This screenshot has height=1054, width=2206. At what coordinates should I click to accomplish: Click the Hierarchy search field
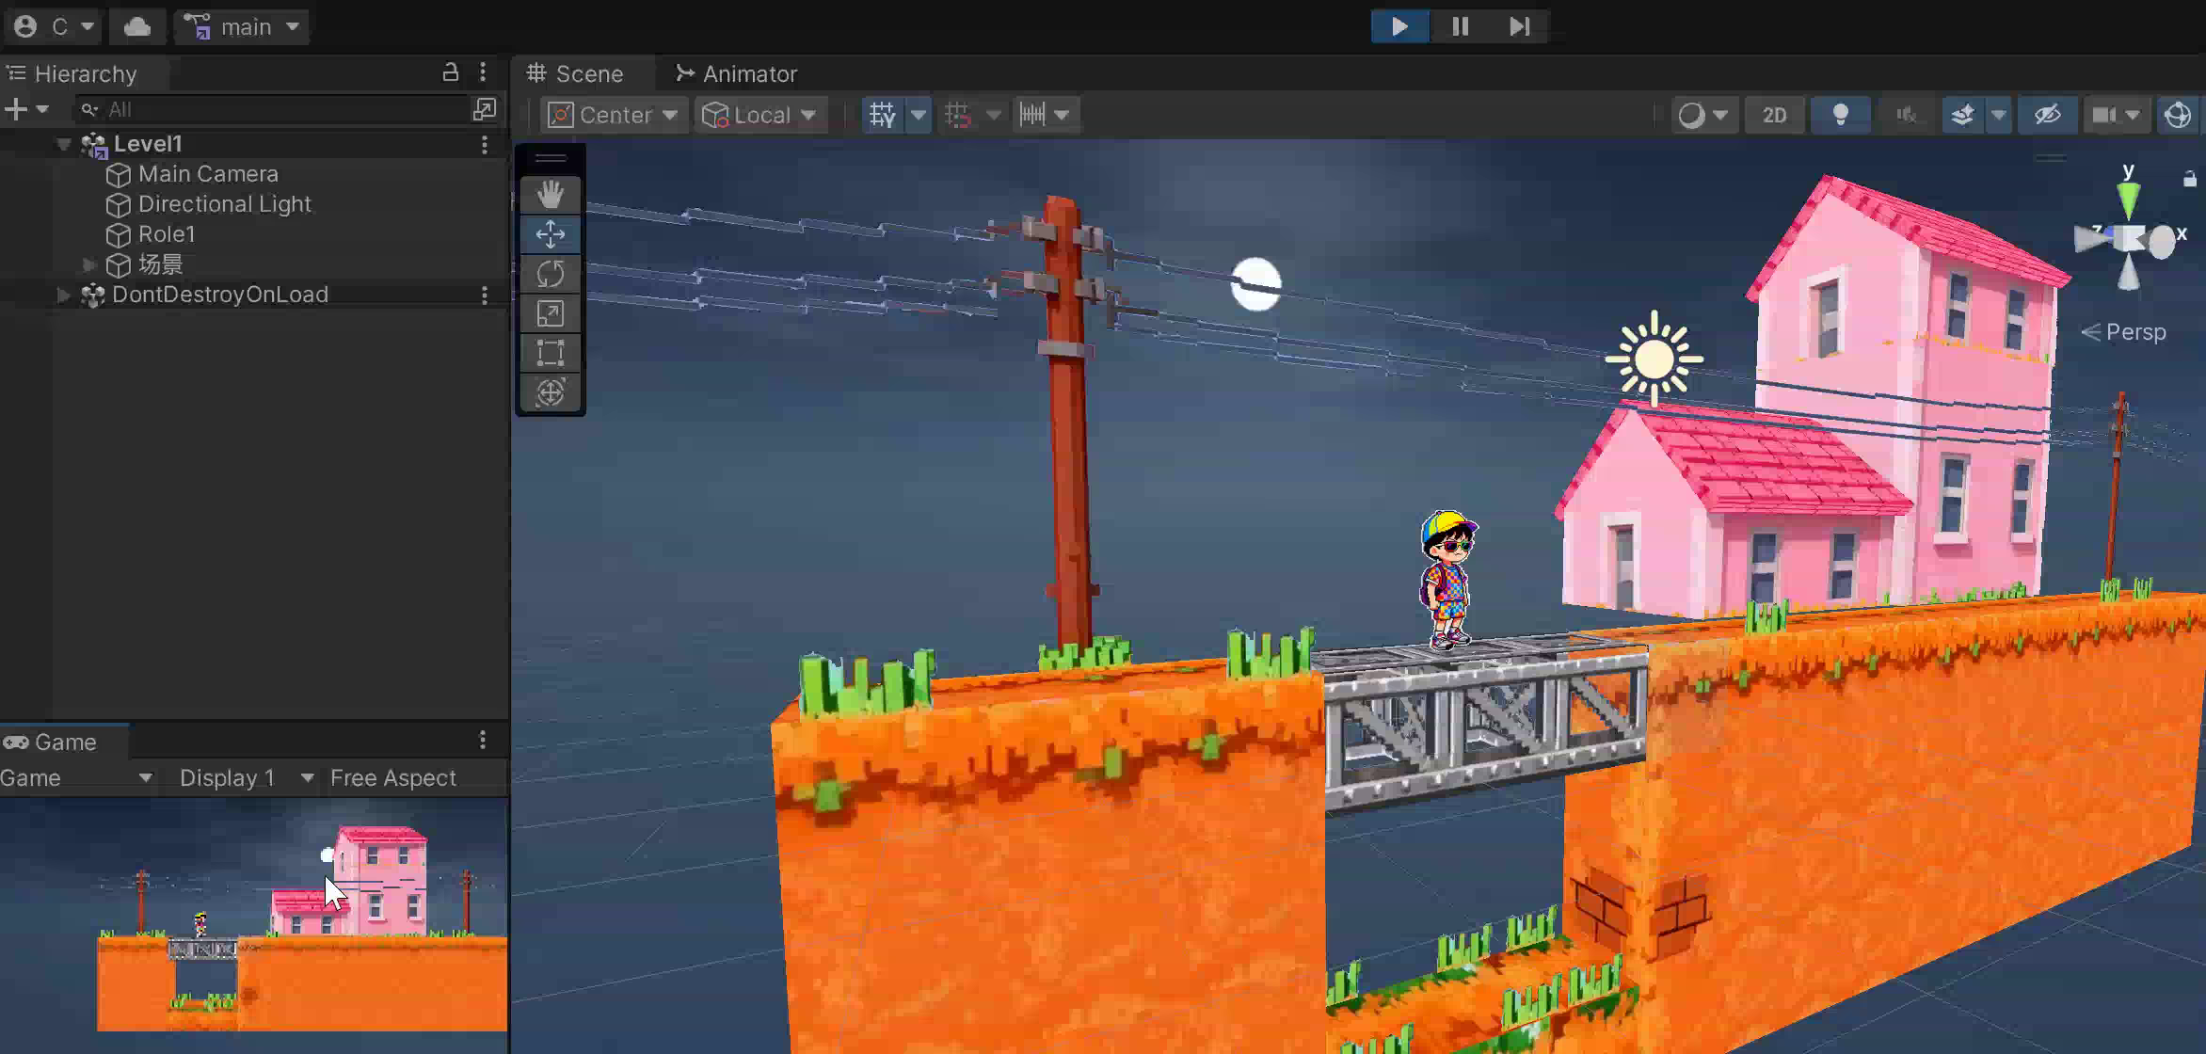tap(282, 110)
